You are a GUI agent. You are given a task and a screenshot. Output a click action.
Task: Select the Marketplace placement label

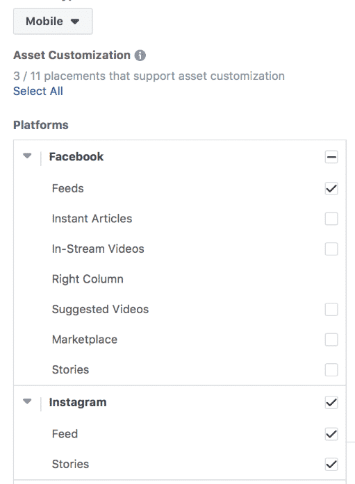tap(85, 340)
